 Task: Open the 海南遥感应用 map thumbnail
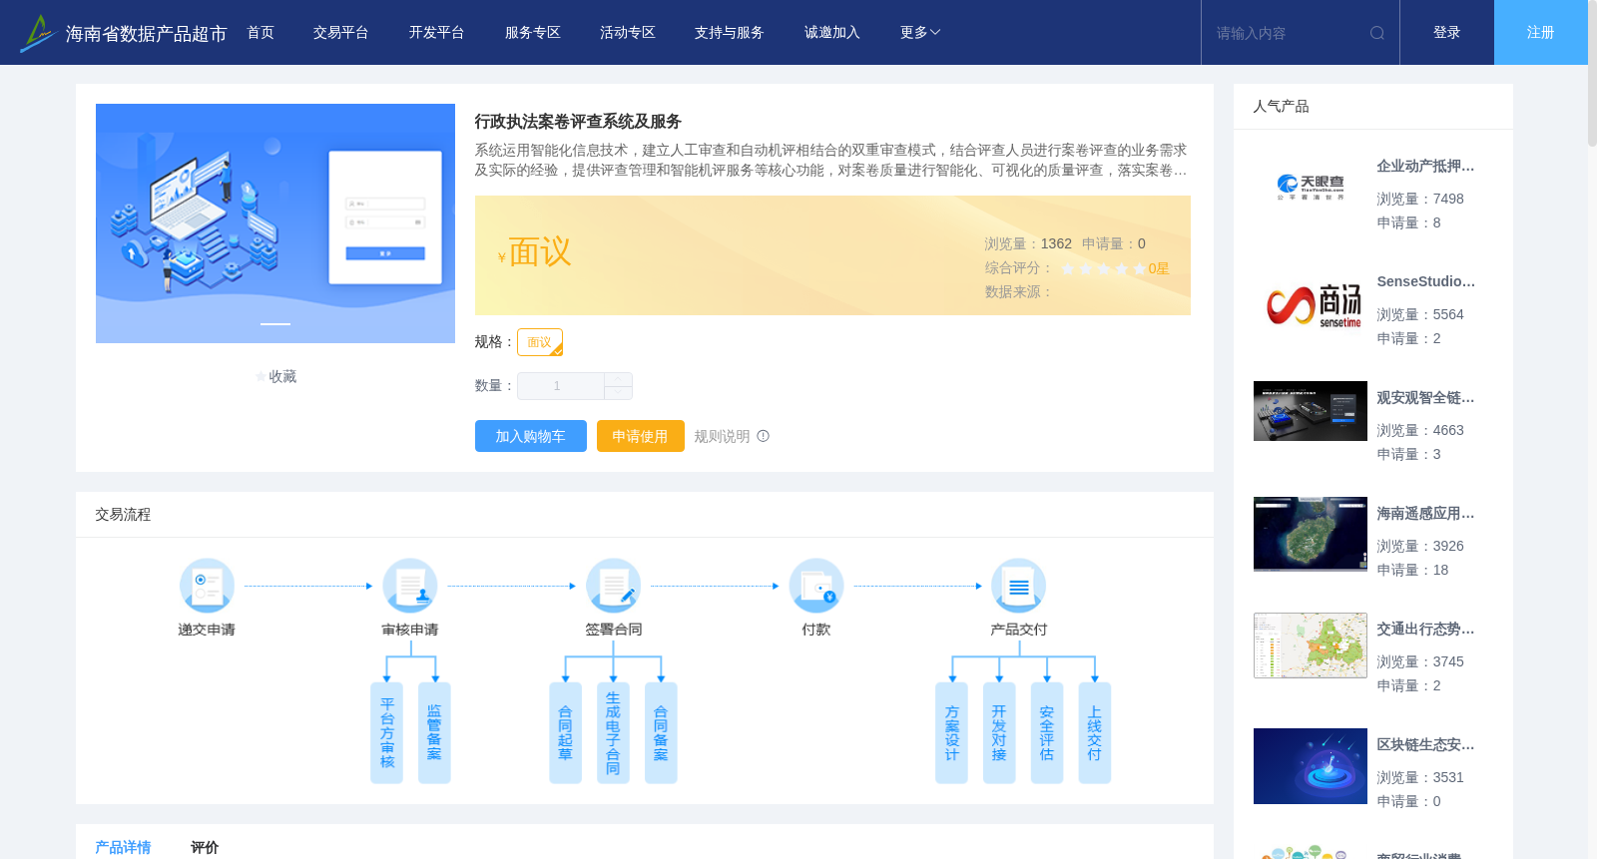pos(1311,534)
